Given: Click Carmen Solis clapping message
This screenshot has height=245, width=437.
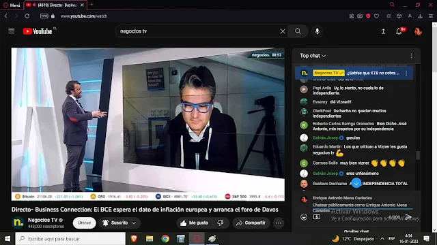Looking at the screenshot, I should point(354,163).
